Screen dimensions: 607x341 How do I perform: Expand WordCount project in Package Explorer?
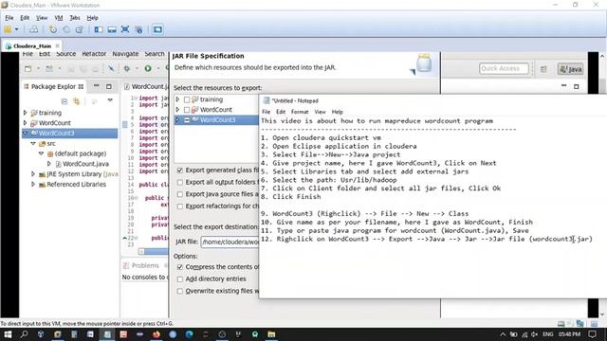coord(26,123)
